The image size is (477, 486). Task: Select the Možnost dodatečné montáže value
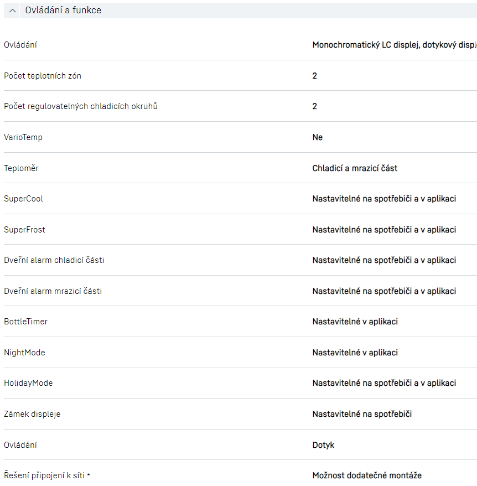click(x=367, y=475)
